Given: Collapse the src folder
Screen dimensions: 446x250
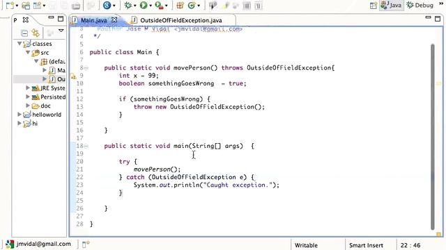Looking at the screenshot, I should [28, 53].
